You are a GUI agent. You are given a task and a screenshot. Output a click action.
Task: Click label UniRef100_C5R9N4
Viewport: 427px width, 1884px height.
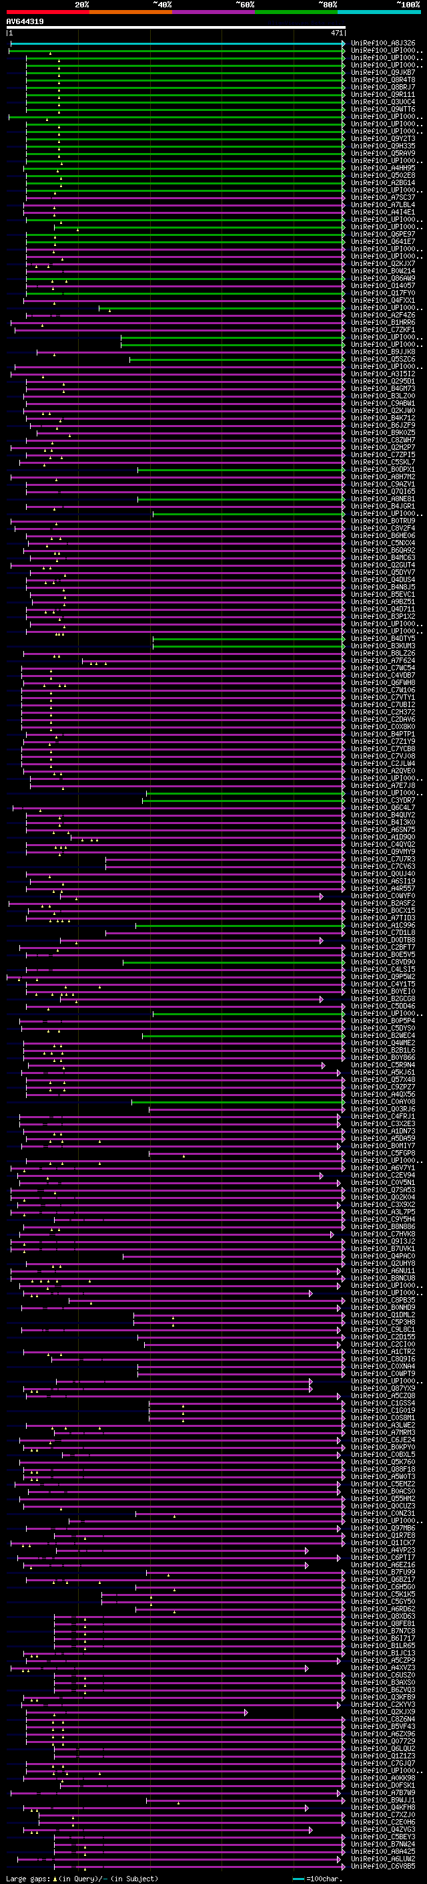coord(382,1065)
